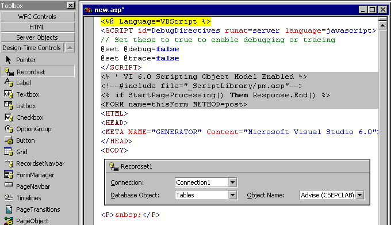The height and width of the screenshot is (225, 391).
Task: Pick the PageNavbar control icon
Action: point(9,185)
